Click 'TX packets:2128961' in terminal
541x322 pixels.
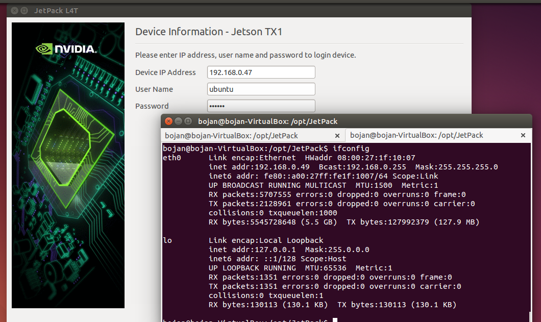click(250, 204)
